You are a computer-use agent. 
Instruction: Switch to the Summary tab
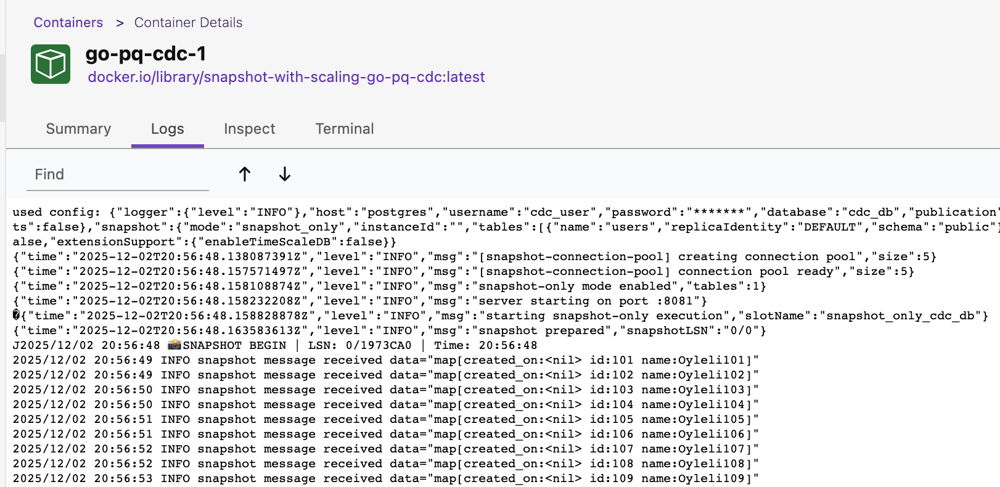pos(78,129)
